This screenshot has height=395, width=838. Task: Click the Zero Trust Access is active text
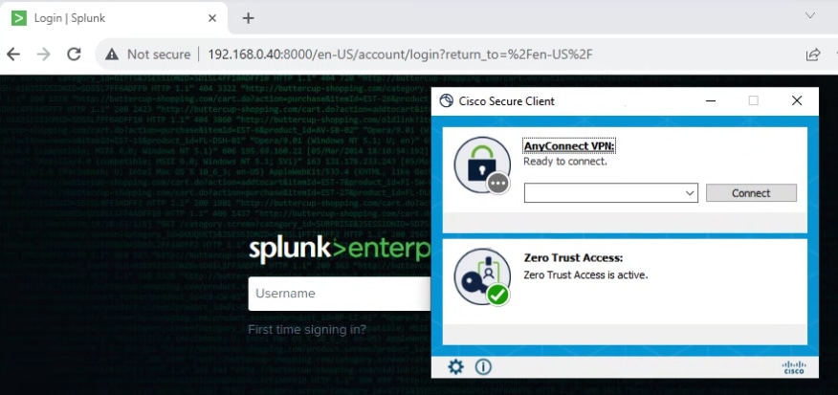pos(585,275)
